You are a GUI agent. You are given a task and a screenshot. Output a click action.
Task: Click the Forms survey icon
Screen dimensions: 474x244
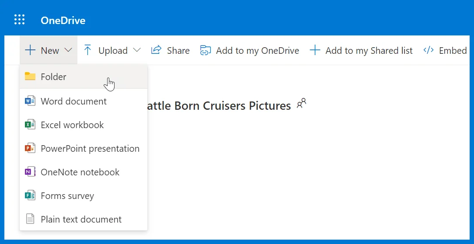(30, 195)
